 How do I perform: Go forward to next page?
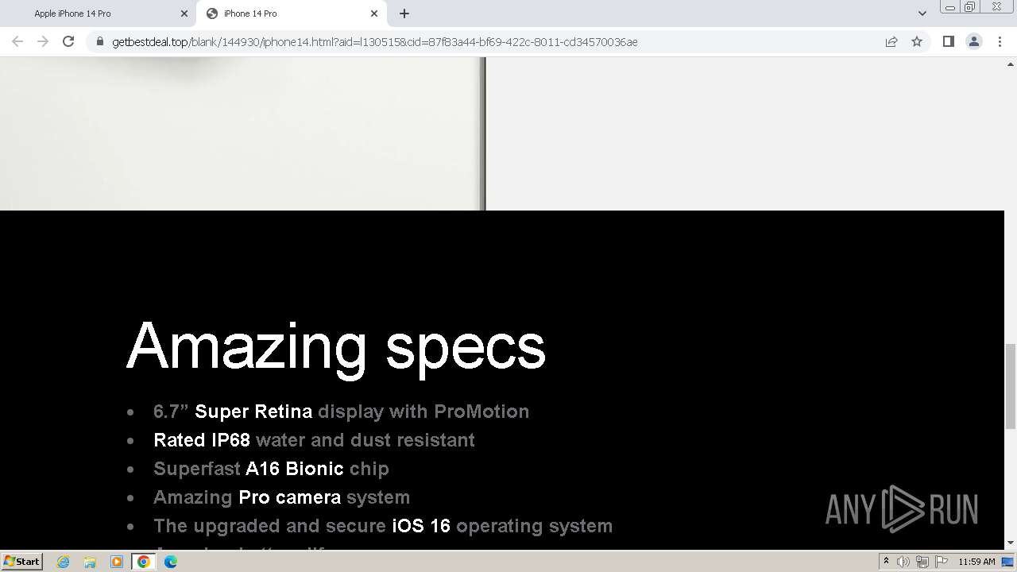[43, 42]
